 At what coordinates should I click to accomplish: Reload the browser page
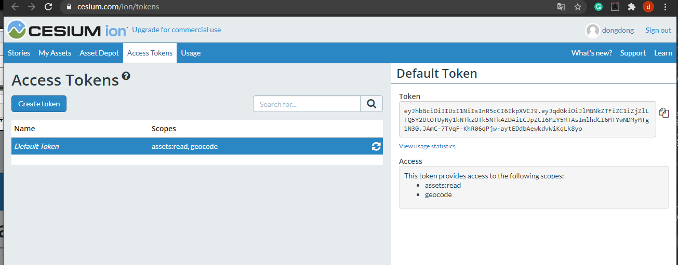48,7
